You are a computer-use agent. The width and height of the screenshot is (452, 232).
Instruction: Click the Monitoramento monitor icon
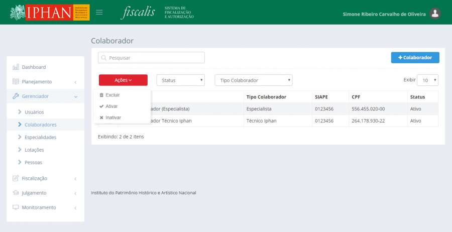click(x=16, y=207)
